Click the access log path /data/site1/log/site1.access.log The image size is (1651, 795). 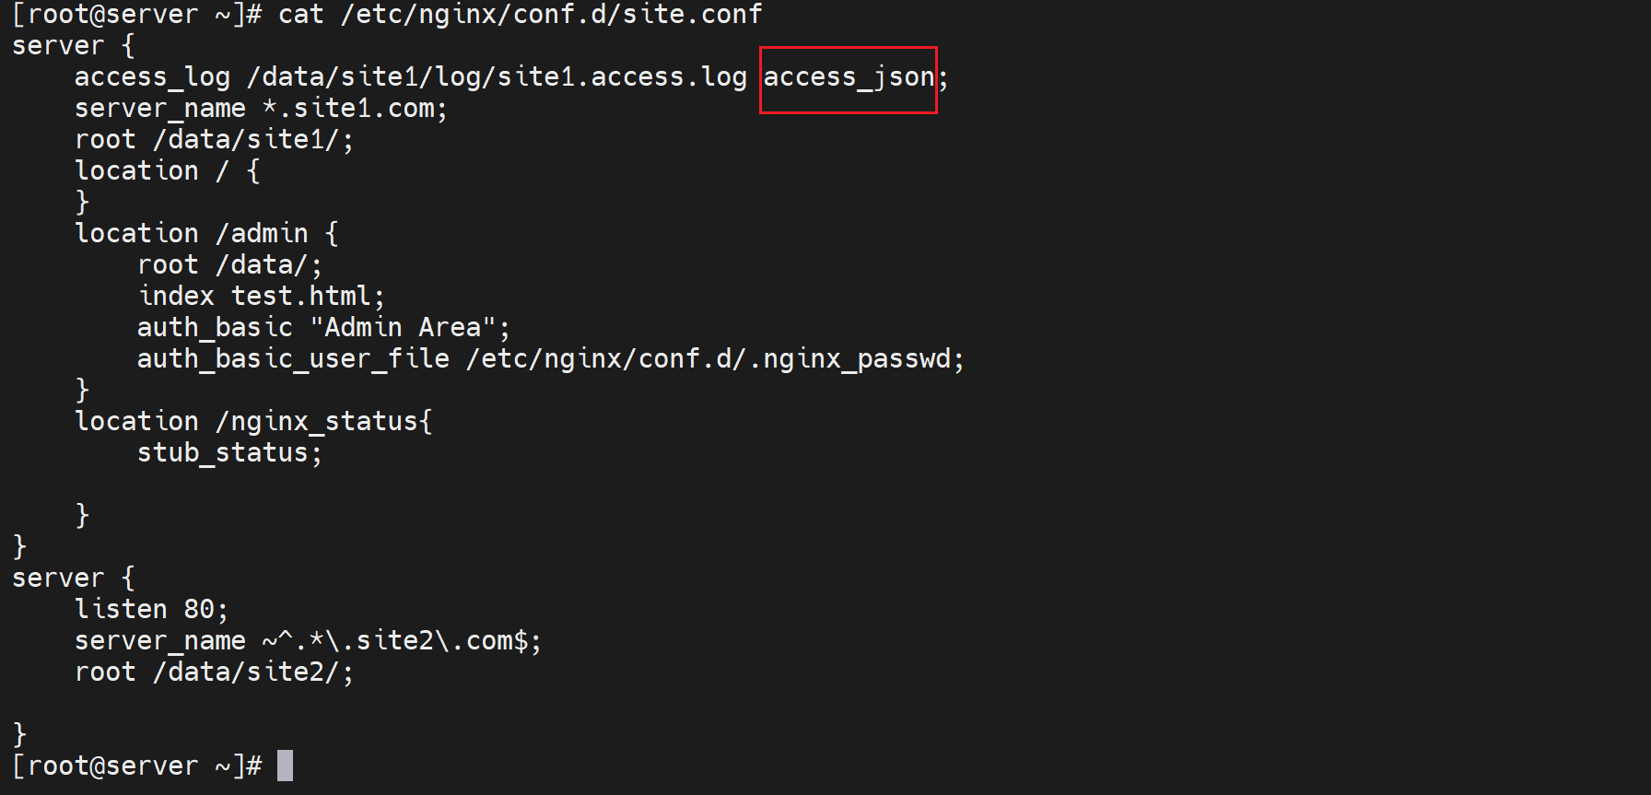click(497, 77)
